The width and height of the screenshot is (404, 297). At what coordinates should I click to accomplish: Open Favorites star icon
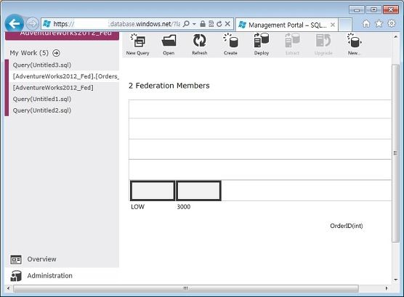click(379, 24)
